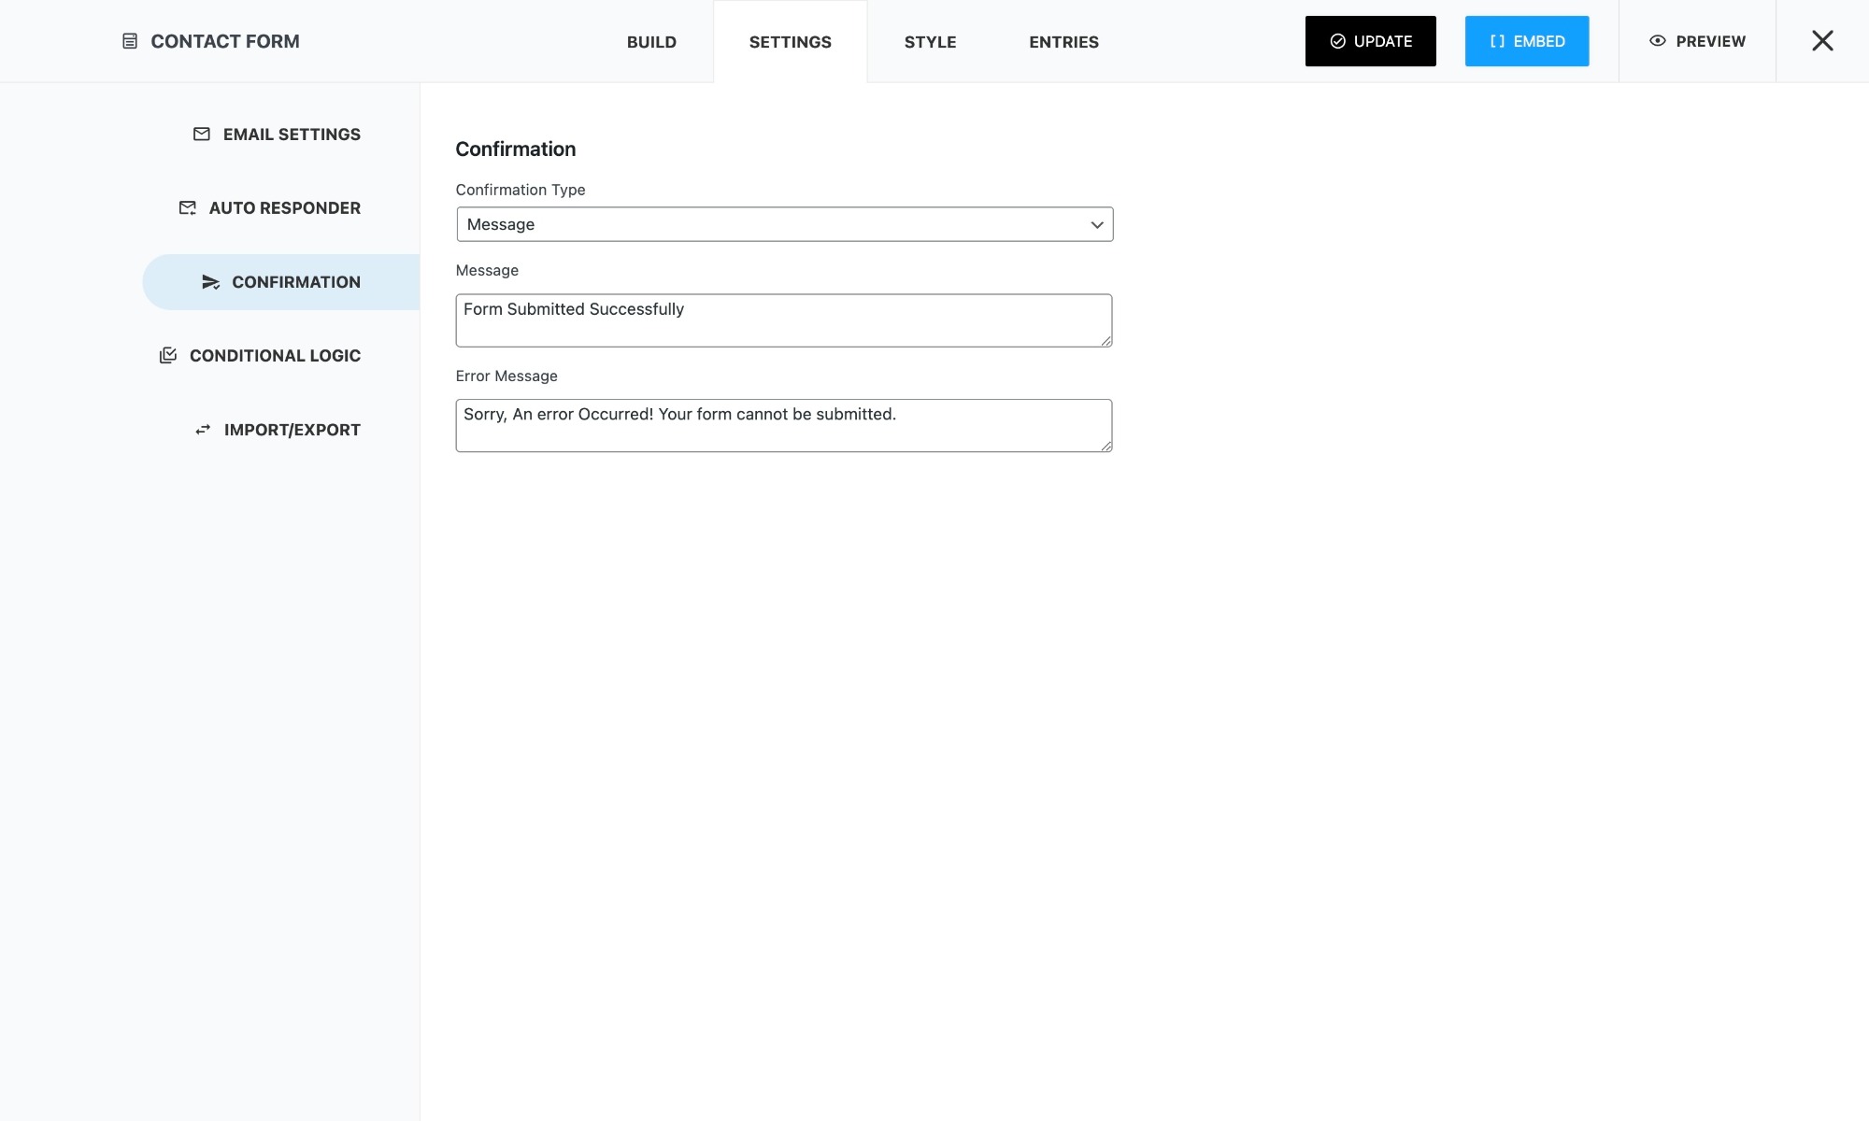
Task: Click into the Message text area
Action: (x=783, y=320)
